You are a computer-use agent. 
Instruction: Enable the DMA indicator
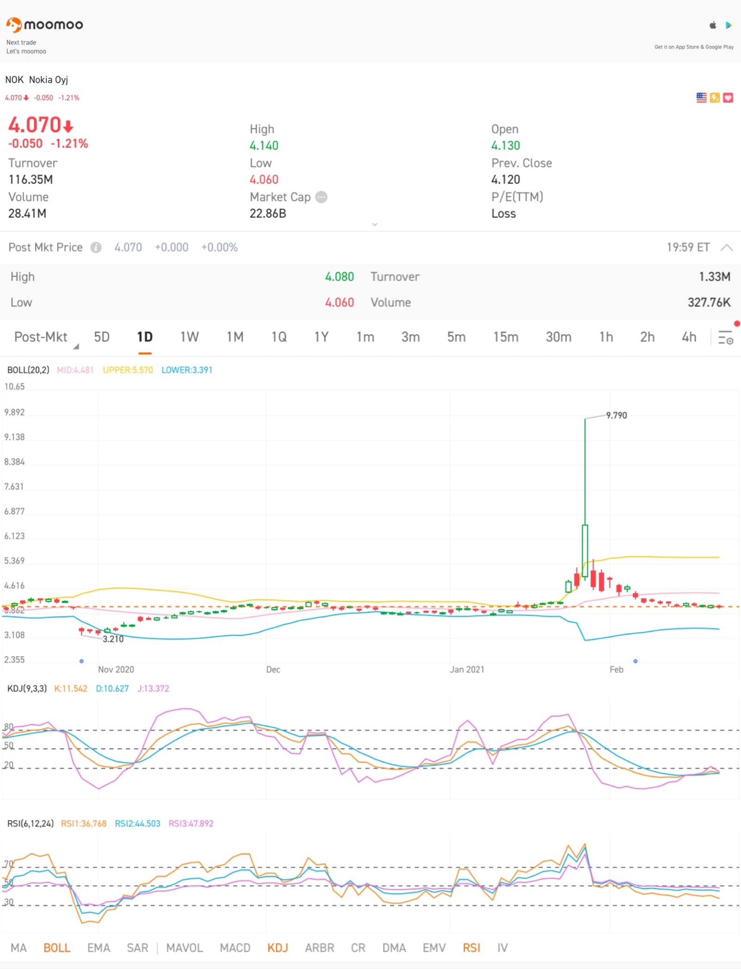coord(394,948)
